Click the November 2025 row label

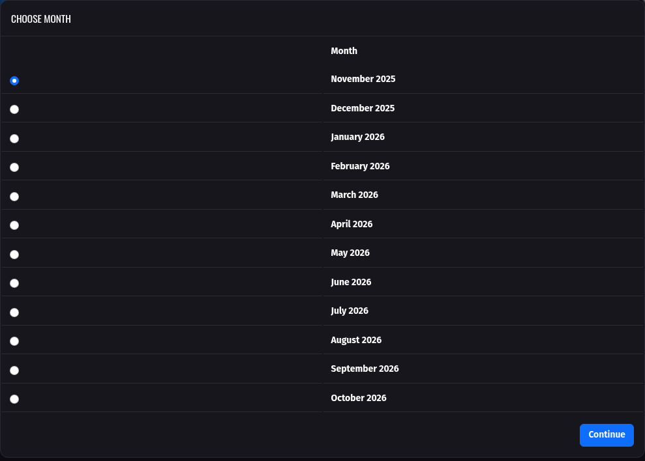[x=363, y=79]
